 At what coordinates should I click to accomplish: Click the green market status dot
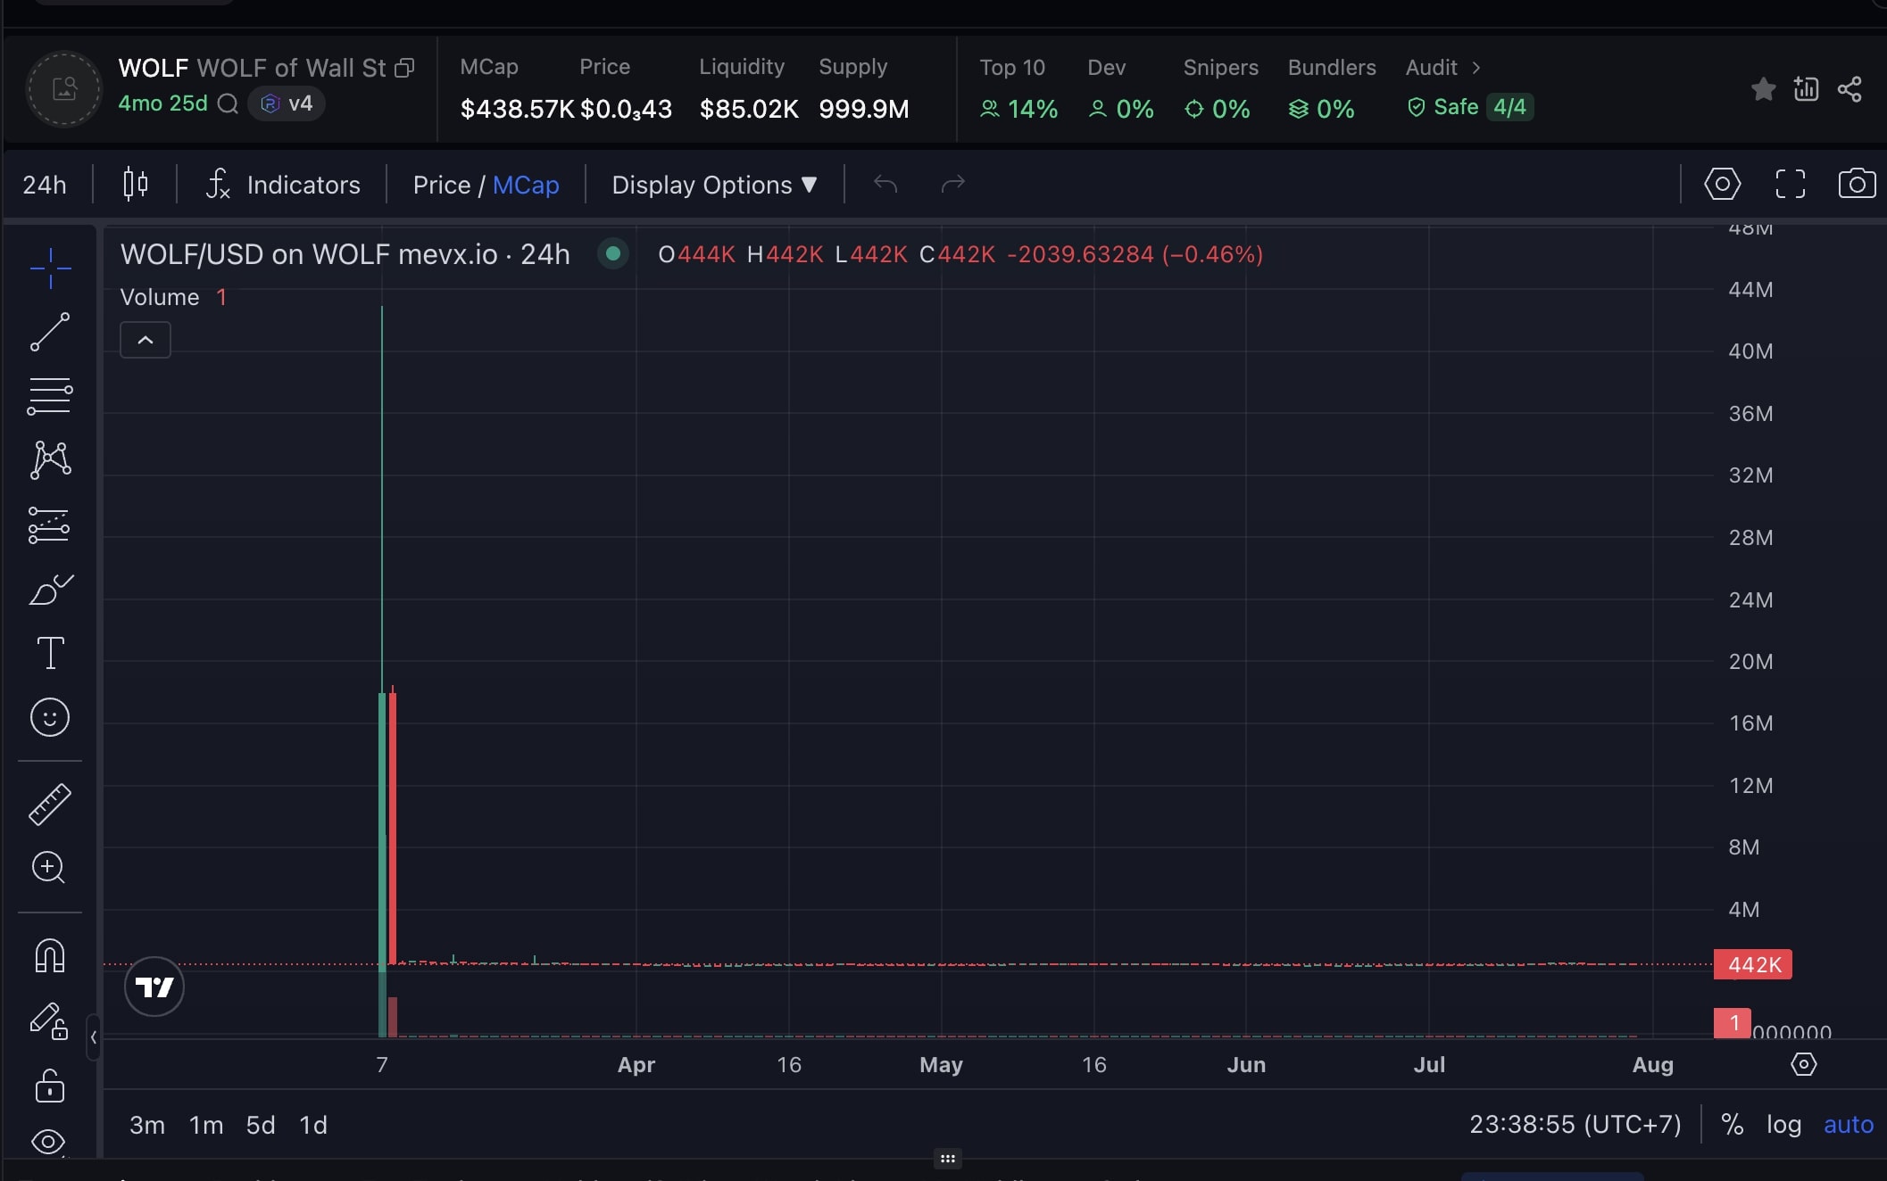(613, 253)
